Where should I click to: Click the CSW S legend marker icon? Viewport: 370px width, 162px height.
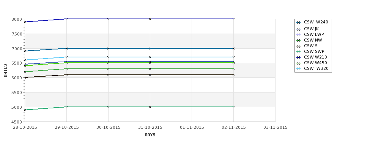299,46
